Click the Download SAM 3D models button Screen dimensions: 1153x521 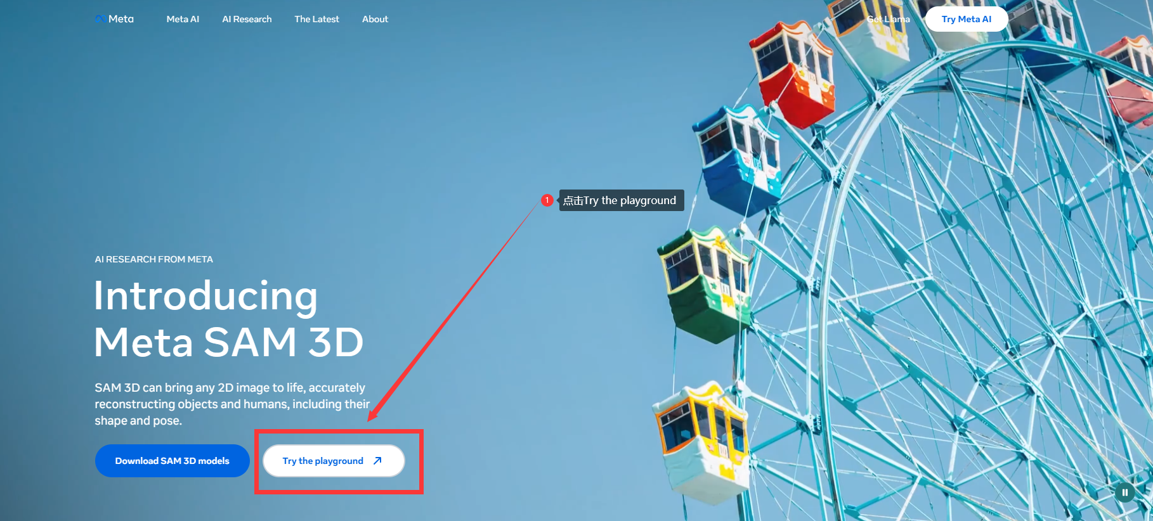172,461
